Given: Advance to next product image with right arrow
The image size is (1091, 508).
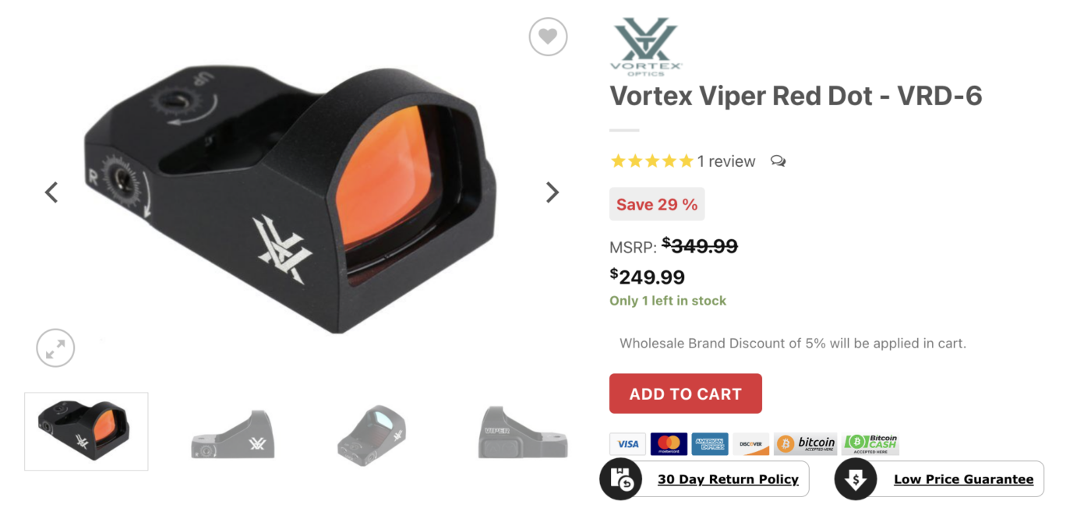Looking at the screenshot, I should click(x=552, y=192).
